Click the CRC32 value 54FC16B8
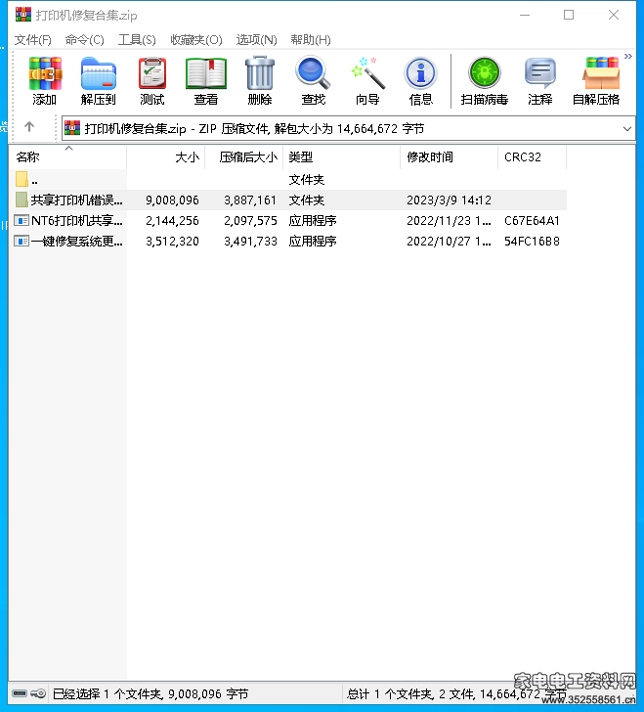Screen dimensions: 644x712 532,242
